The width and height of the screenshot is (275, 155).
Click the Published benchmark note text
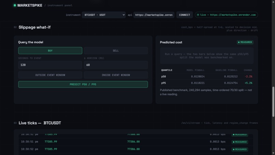click(x=206, y=92)
